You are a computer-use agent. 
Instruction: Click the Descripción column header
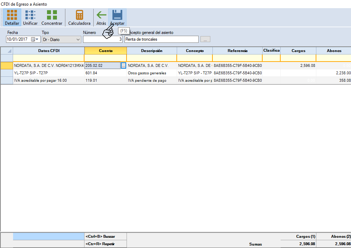[152, 51]
